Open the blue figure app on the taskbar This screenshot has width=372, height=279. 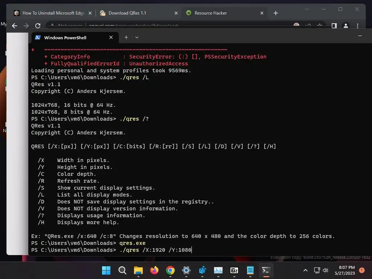coord(202,270)
